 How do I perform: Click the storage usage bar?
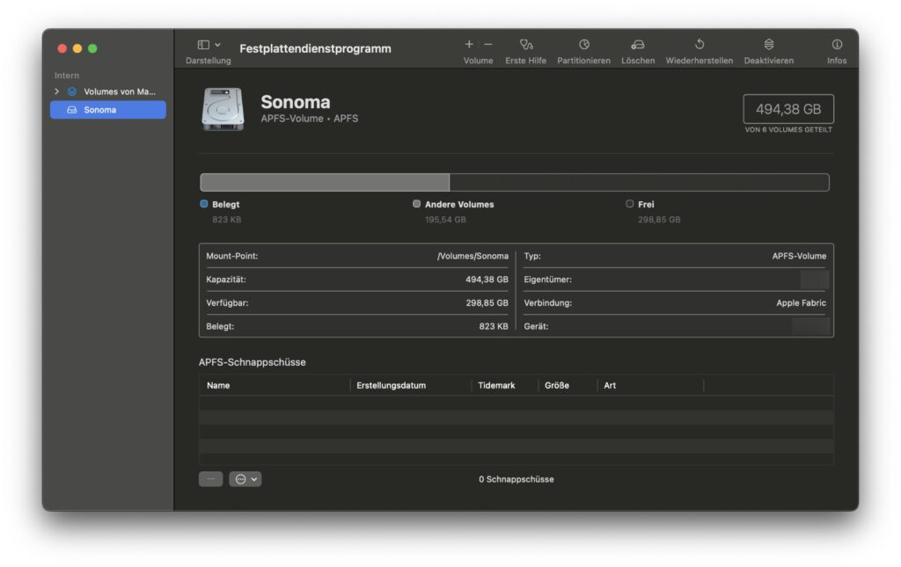click(515, 181)
